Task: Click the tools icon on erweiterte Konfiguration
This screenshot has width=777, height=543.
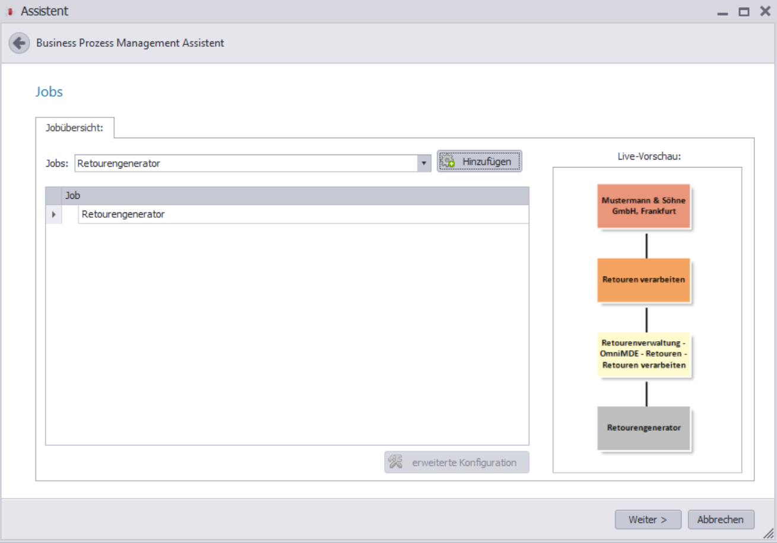Action: pos(395,462)
